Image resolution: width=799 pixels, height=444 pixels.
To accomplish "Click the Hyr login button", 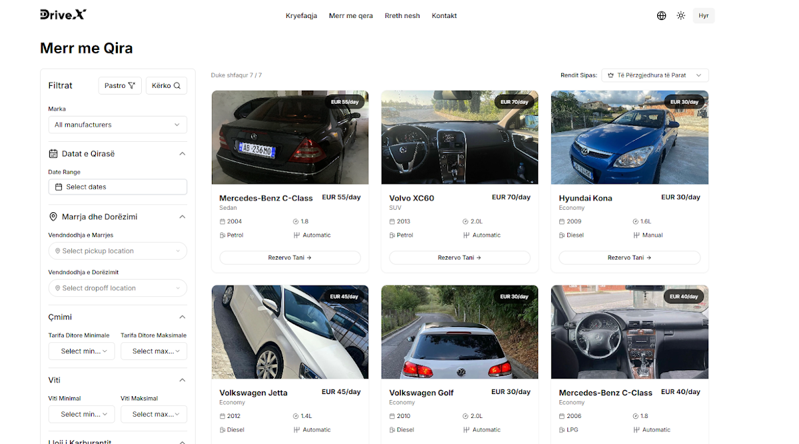I will click(x=704, y=15).
